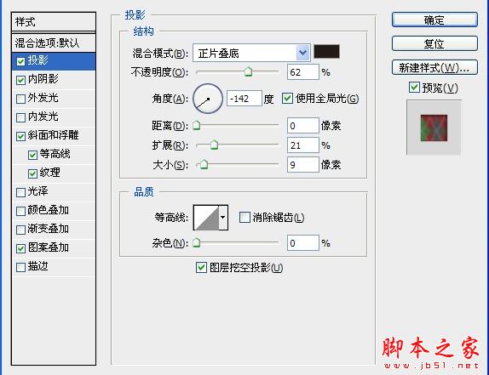Toggle 使用全局光 checkbox
The height and width of the screenshot is (375, 489).
pyautogui.click(x=287, y=99)
